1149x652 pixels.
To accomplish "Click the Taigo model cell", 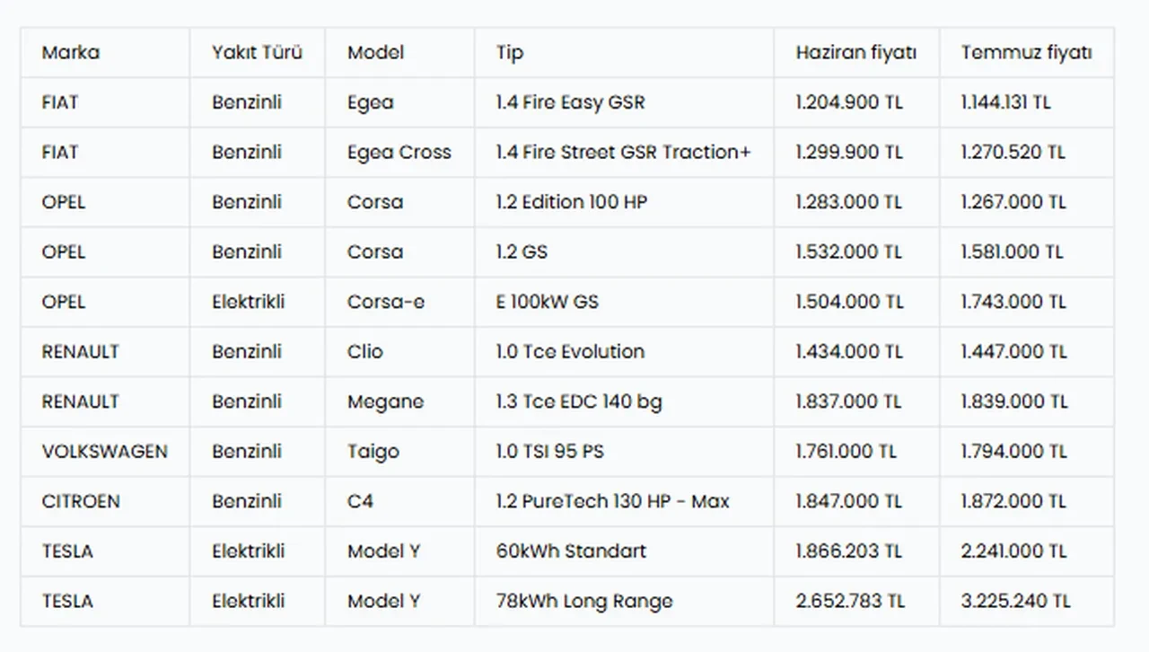I will (373, 452).
